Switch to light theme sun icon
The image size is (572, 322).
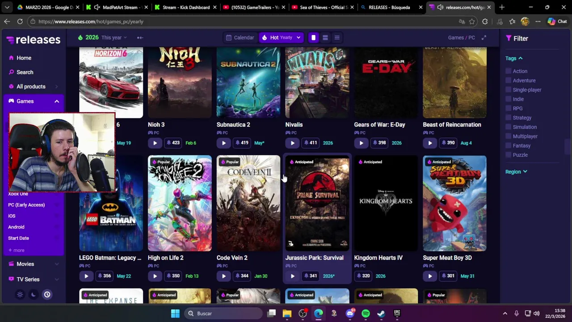20,294
